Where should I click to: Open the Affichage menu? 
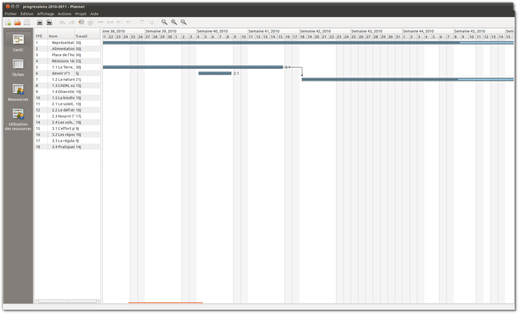(x=46, y=14)
